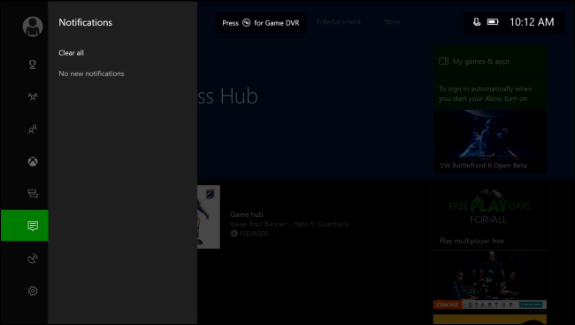The height and width of the screenshot is (325, 575).
Task: Open the Crackle StartUp promo tile
Action: pos(490,280)
